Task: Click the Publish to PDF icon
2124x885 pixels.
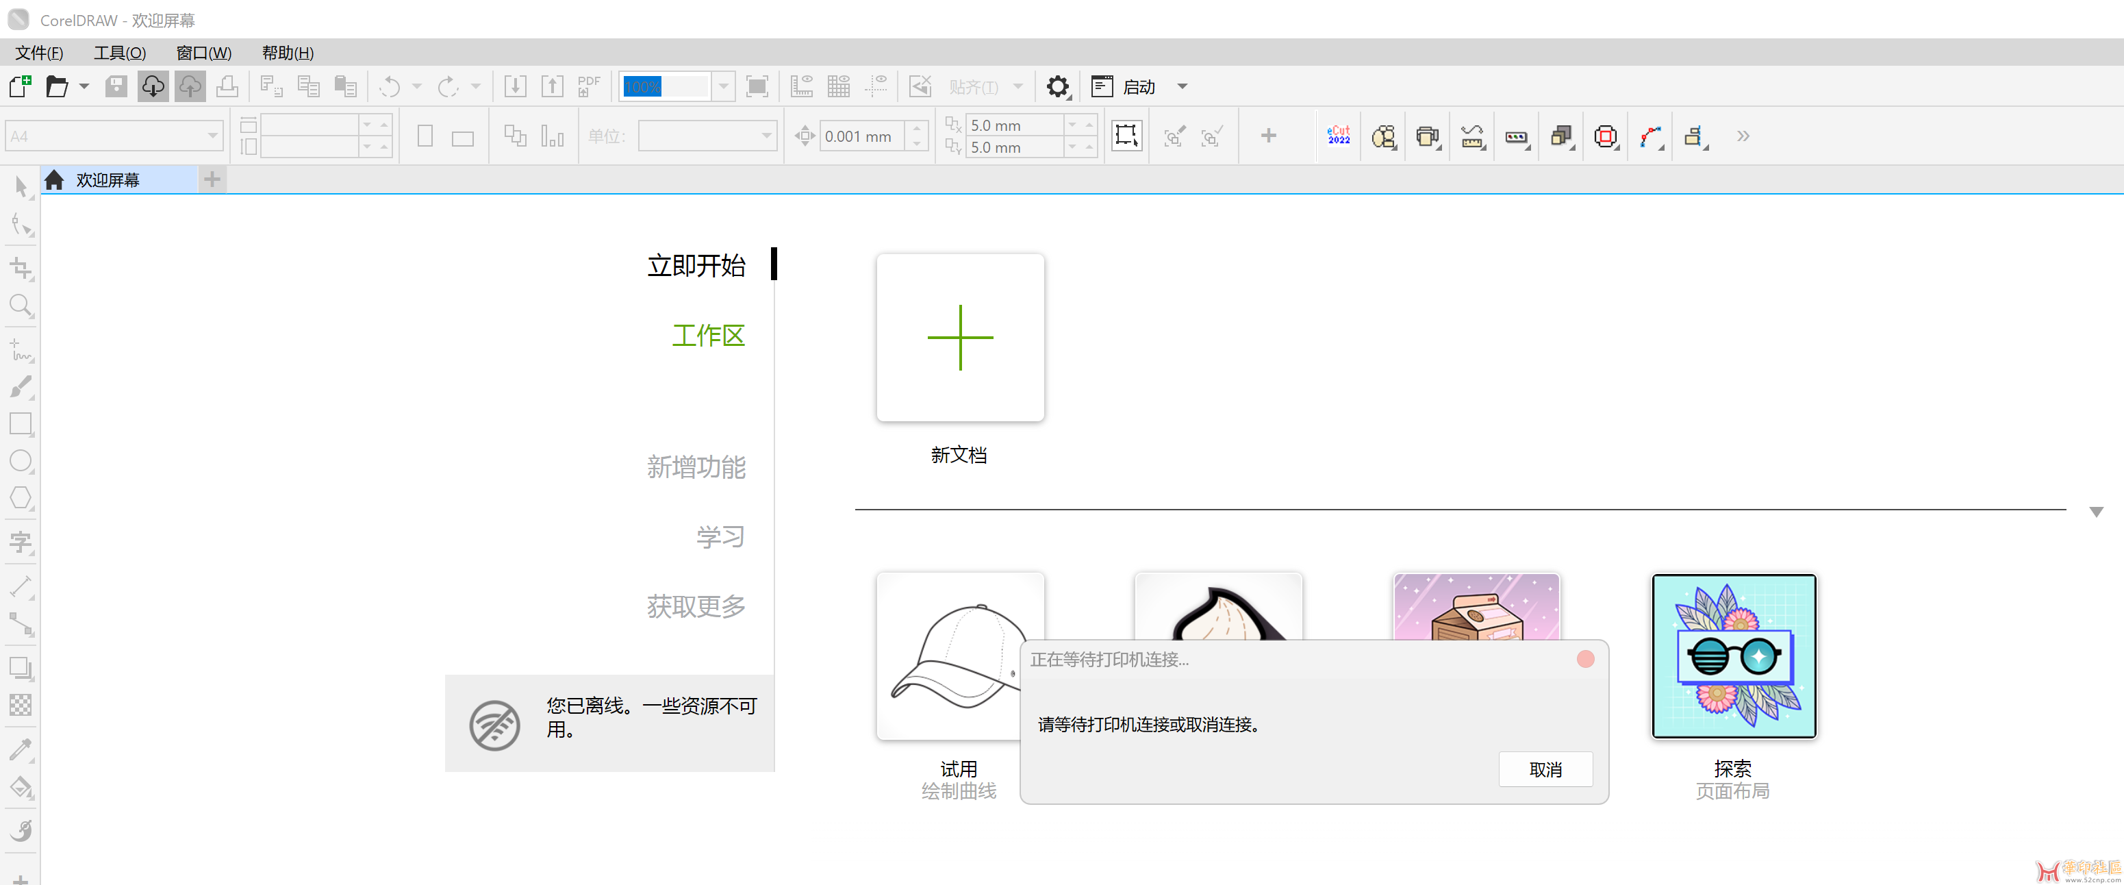Action: coord(589,86)
